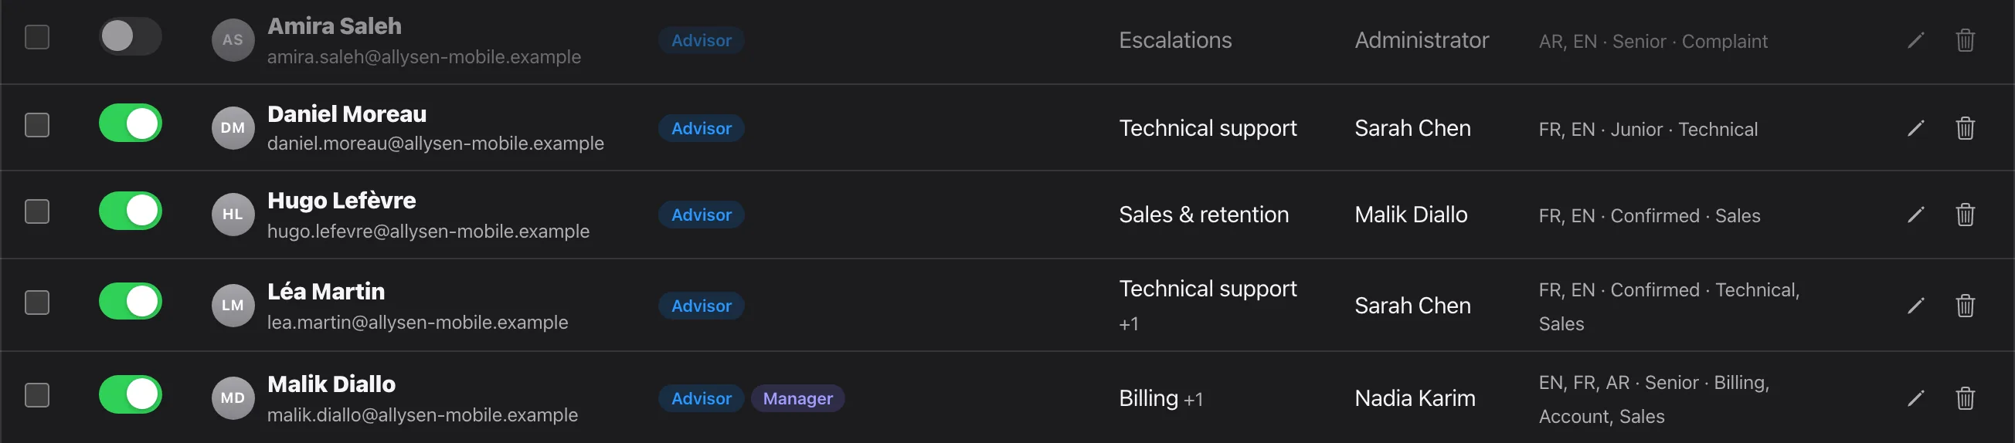The image size is (2015, 443).
Task: Click the pencil icon for Daniel Moreau
Action: coord(1915,128)
